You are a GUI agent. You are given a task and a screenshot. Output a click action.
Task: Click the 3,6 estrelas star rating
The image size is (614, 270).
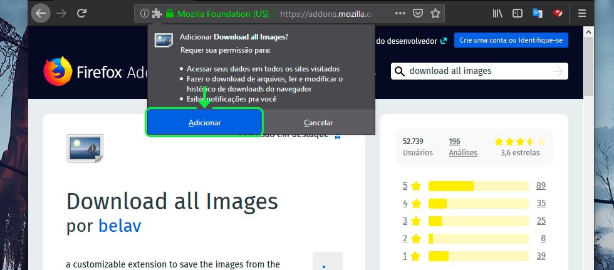pyautogui.click(x=520, y=147)
